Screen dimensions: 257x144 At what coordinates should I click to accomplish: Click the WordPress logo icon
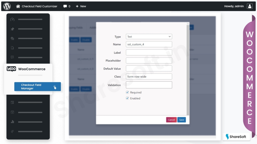point(7,6)
